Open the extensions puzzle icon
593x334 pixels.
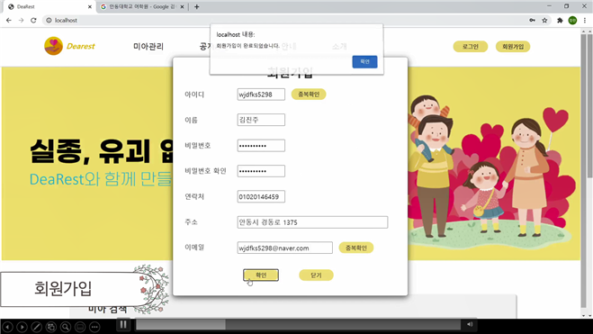560,21
